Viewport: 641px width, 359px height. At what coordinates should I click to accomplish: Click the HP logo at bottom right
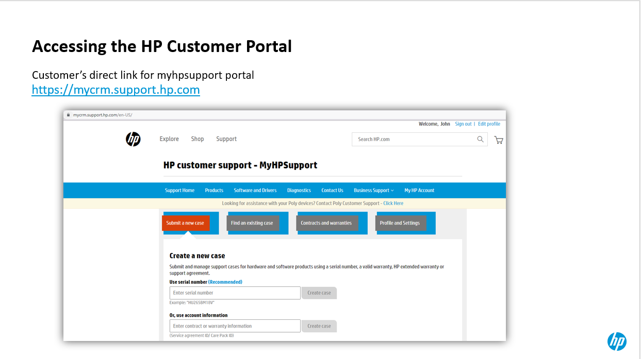pos(617,341)
